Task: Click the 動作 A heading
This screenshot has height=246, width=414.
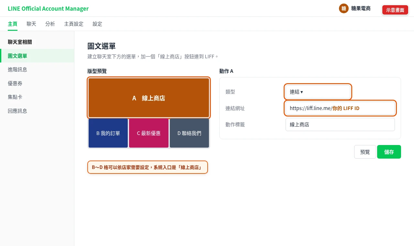Action: coord(226,71)
